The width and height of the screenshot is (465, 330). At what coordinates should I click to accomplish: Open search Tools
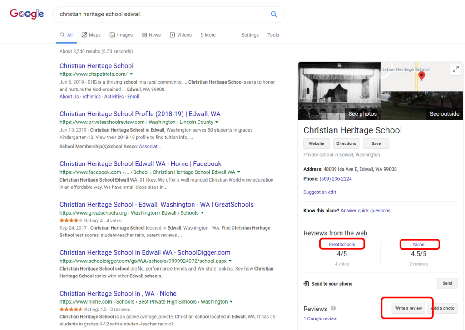coord(273,35)
